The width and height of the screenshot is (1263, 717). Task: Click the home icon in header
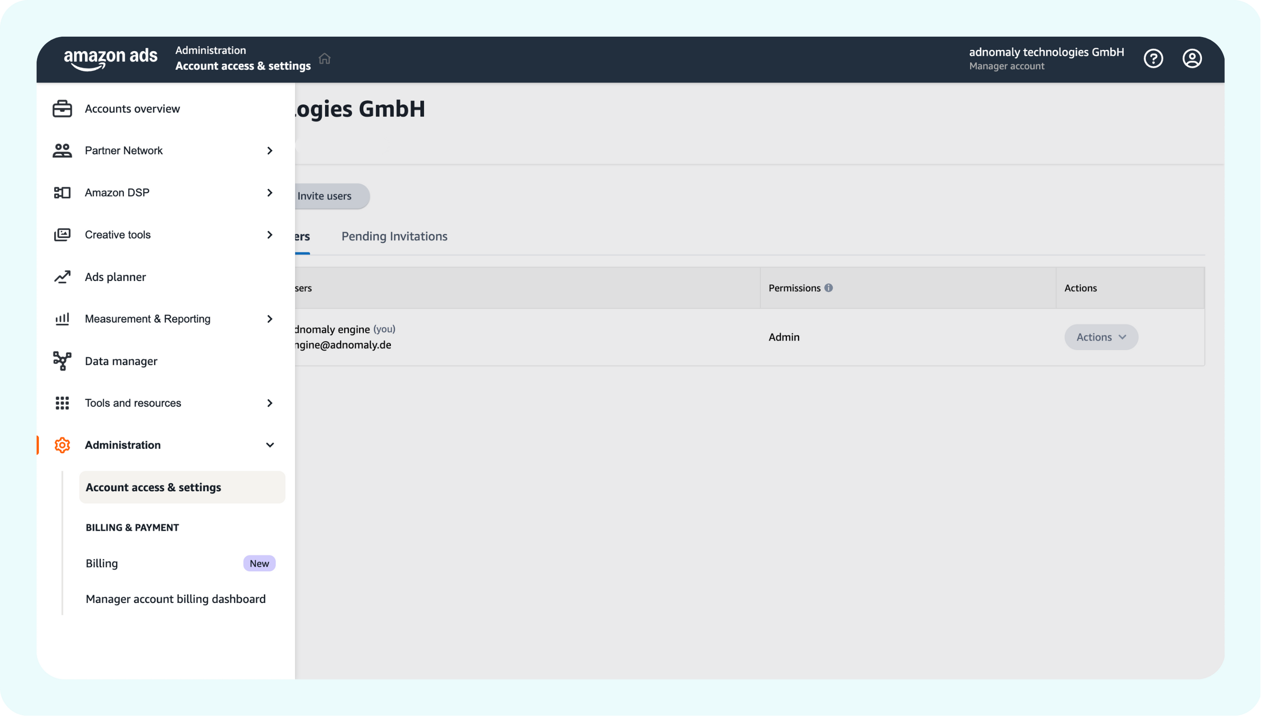click(x=324, y=58)
